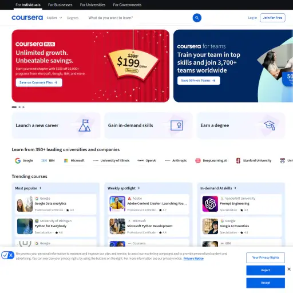Screen dimensions: 293x293
Task: Click the Google partner logo
Action: pos(18,161)
